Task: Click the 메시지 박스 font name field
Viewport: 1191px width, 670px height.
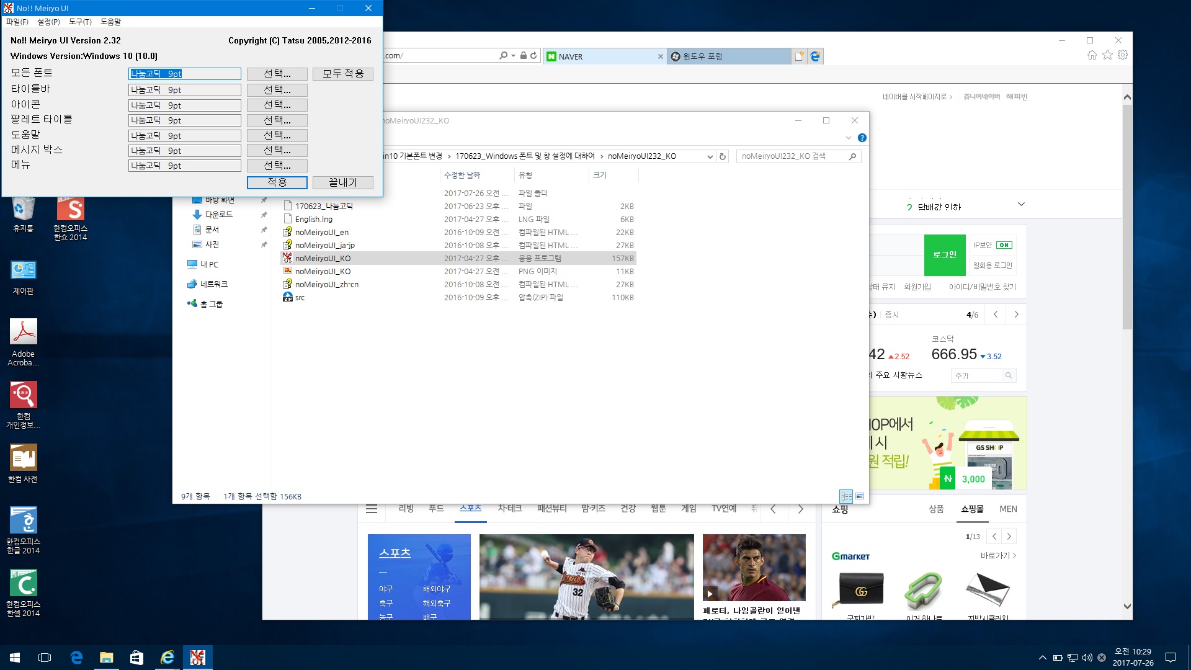Action: [185, 151]
